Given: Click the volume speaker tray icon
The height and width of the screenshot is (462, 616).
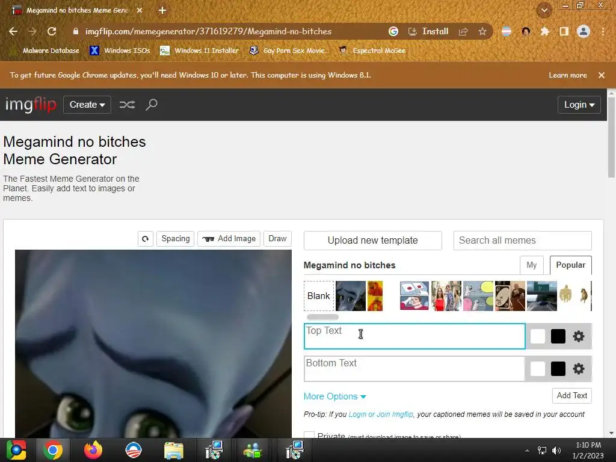Looking at the screenshot, I should pos(556,450).
